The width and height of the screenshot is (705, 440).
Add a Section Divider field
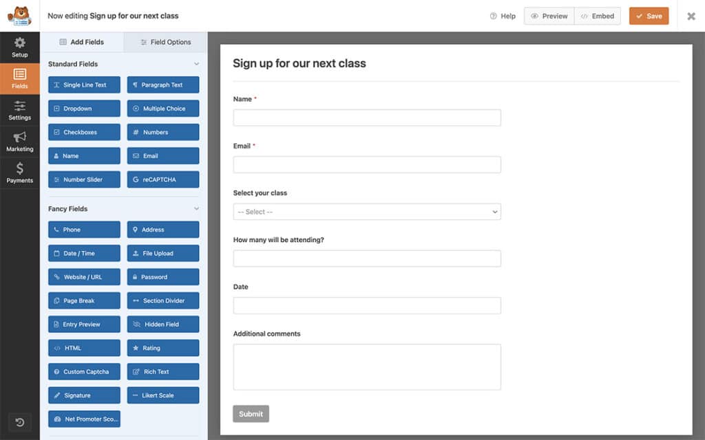[x=162, y=301]
